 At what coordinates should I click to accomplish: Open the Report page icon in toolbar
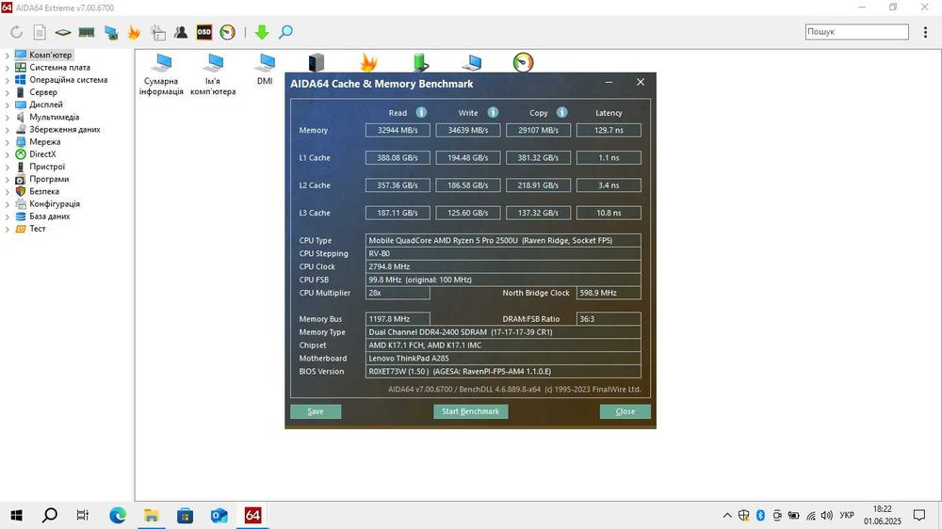39,32
